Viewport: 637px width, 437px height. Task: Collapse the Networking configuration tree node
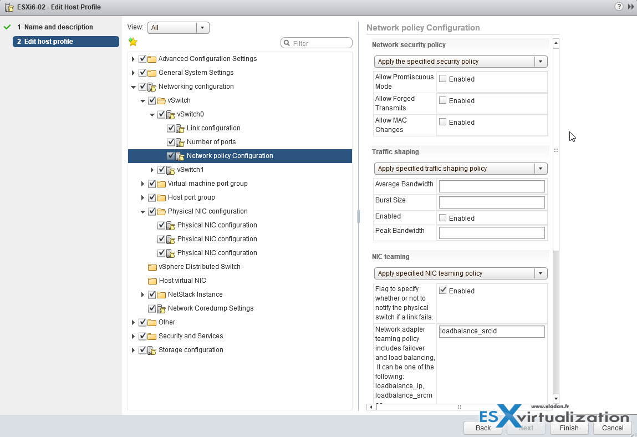tap(133, 87)
